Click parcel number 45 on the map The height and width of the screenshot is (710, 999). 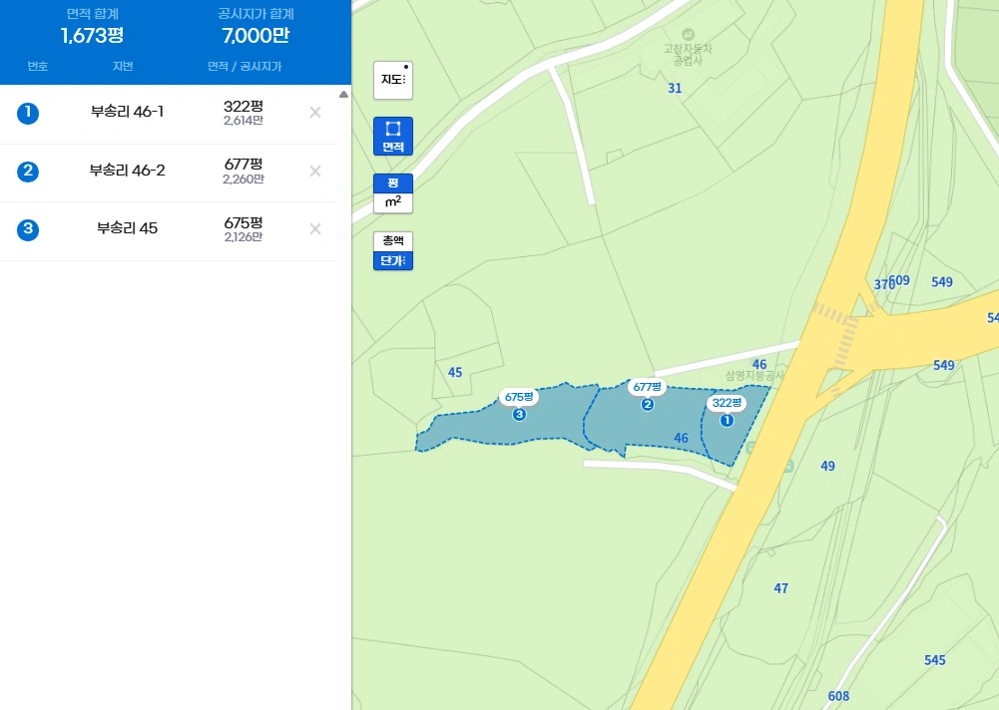(x=455, y=373)
